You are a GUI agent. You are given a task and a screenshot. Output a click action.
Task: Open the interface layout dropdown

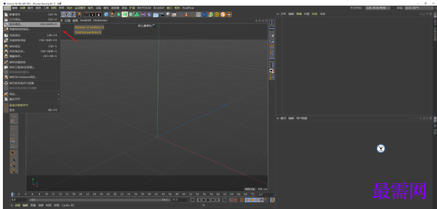tap(419, 8)
